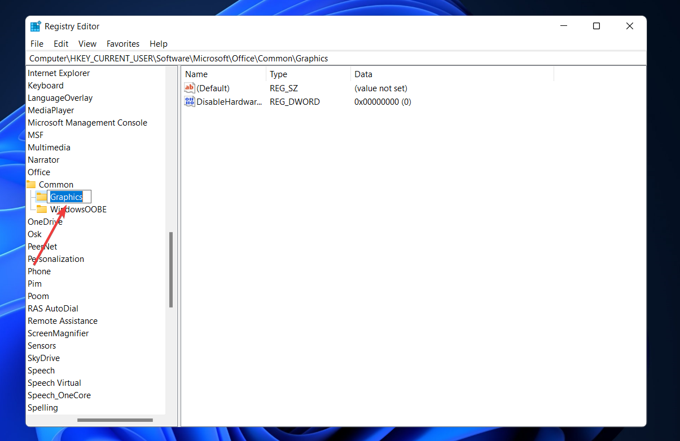
Task: Select the PeerNet key
Action: (42, 247)
